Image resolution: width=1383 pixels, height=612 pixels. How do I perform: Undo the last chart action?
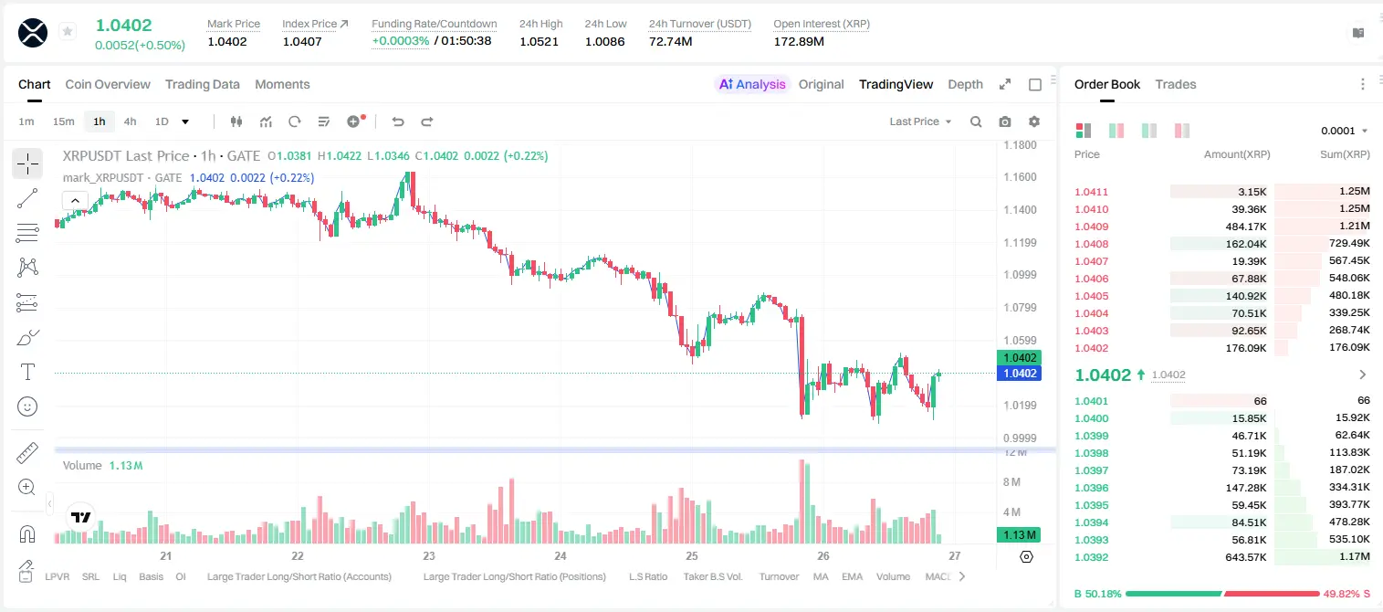pyautogui.click(x=398, y=121)
